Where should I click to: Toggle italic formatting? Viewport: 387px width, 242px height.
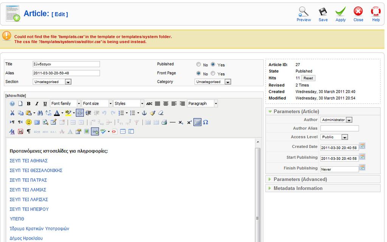(x=37, y=103)
